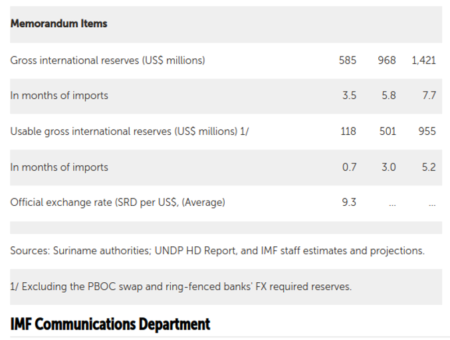Image resolution: width=450 pixels, height=340 pixels.
Task: Select the 0.7 months of imports value
Action: [349, 167]
